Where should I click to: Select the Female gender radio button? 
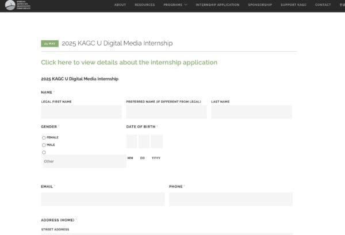tap(44, 138)
